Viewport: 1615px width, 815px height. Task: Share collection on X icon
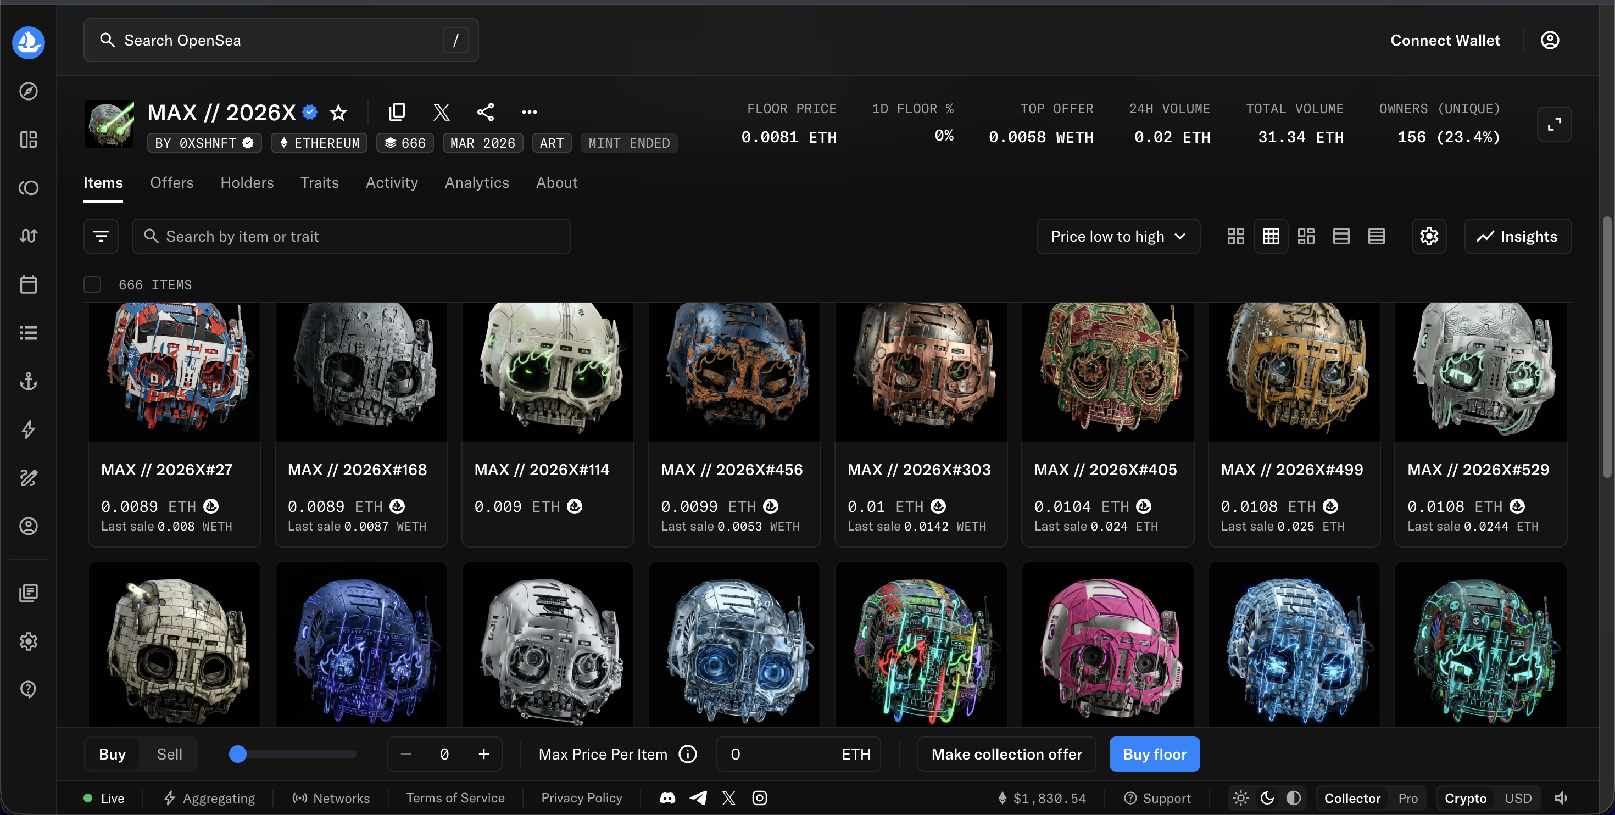(x=441, y=112)
